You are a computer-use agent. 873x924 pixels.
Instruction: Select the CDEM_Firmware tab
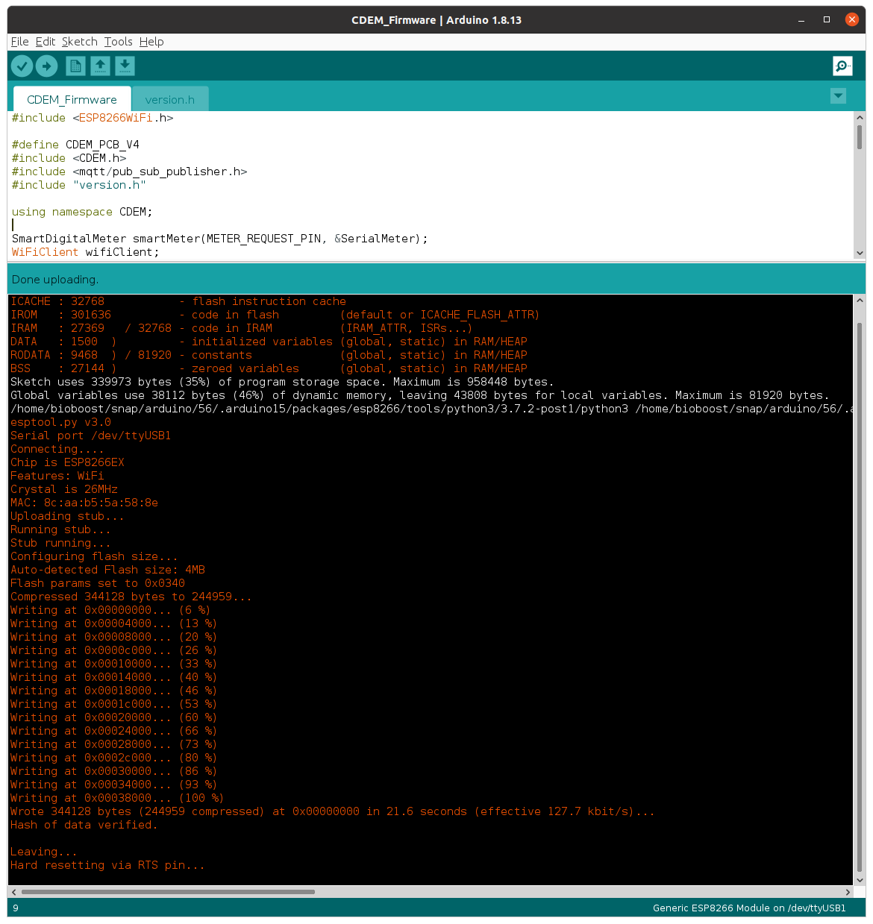(x=72, y=100)
